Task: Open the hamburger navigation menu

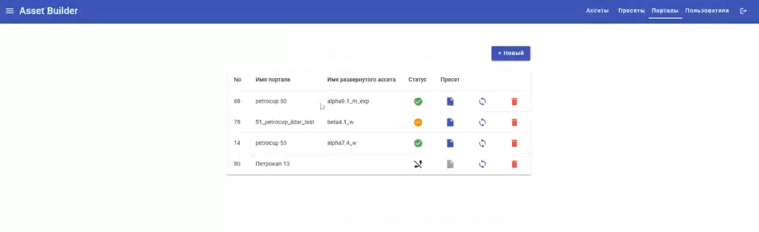Action: (10, 11)
